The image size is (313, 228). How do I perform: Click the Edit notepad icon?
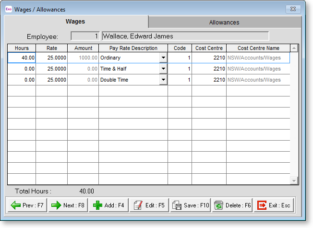(x=137, y=205)
